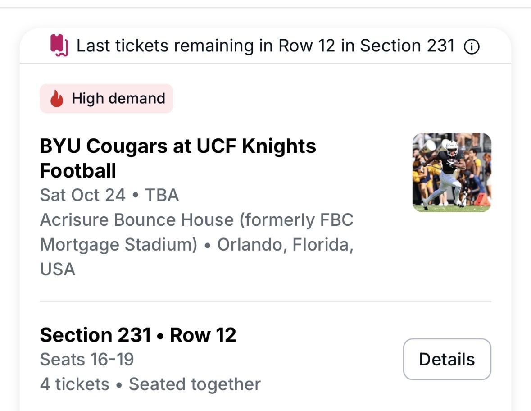
Task: Click the Acrisure Bounce House venue name
Action: pyautogui.click(x=137, y=220)
